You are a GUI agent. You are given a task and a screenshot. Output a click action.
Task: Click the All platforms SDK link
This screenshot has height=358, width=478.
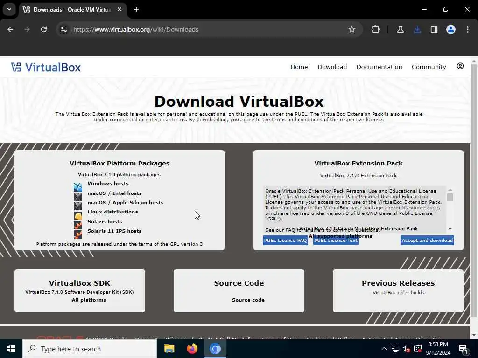89,300
